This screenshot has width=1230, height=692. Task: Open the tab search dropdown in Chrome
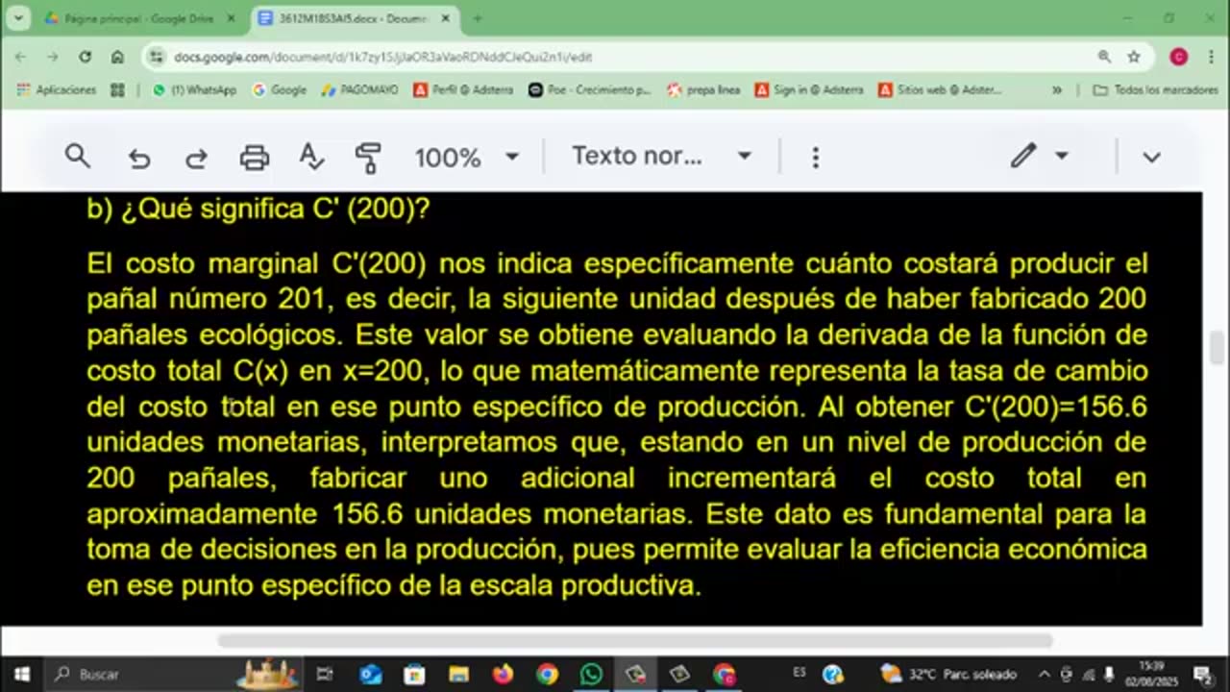click(x=17, y=18)
